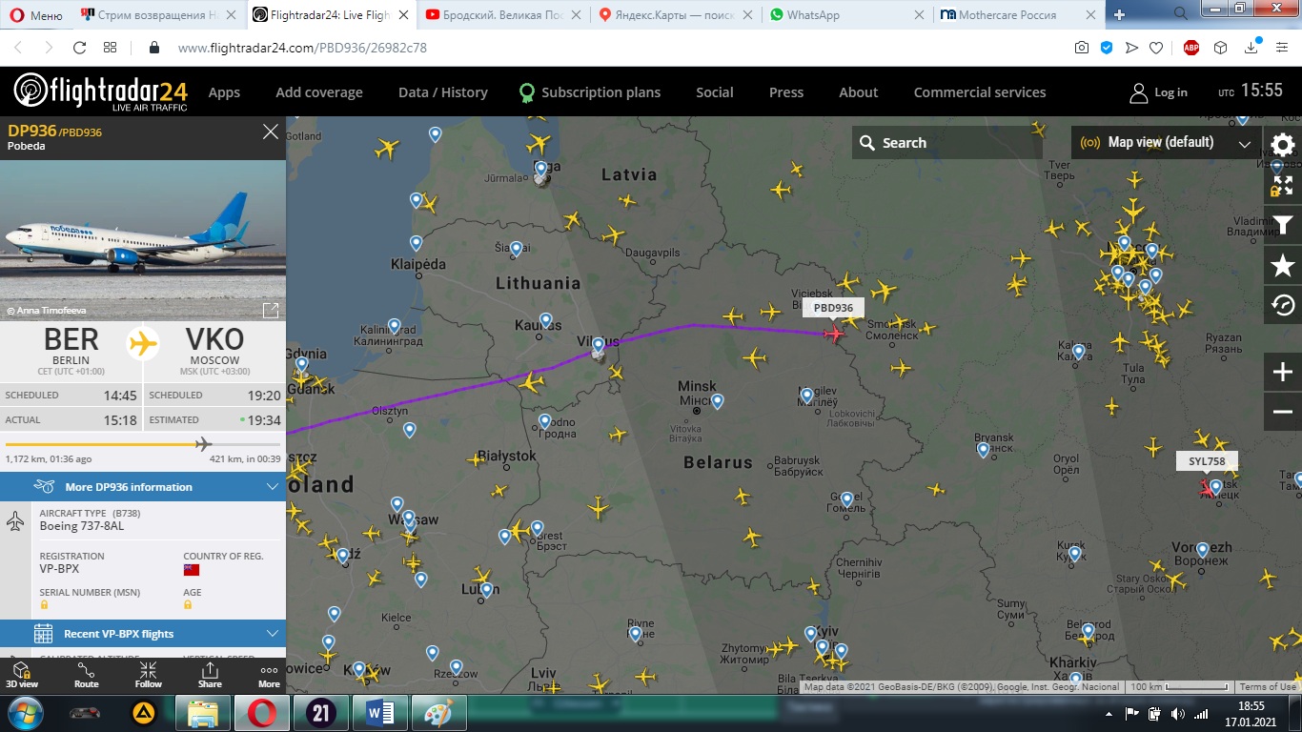Viewport: 1302px width, 732px height.
Task: Show the flight Route on the map
Action: coord(87,676)
